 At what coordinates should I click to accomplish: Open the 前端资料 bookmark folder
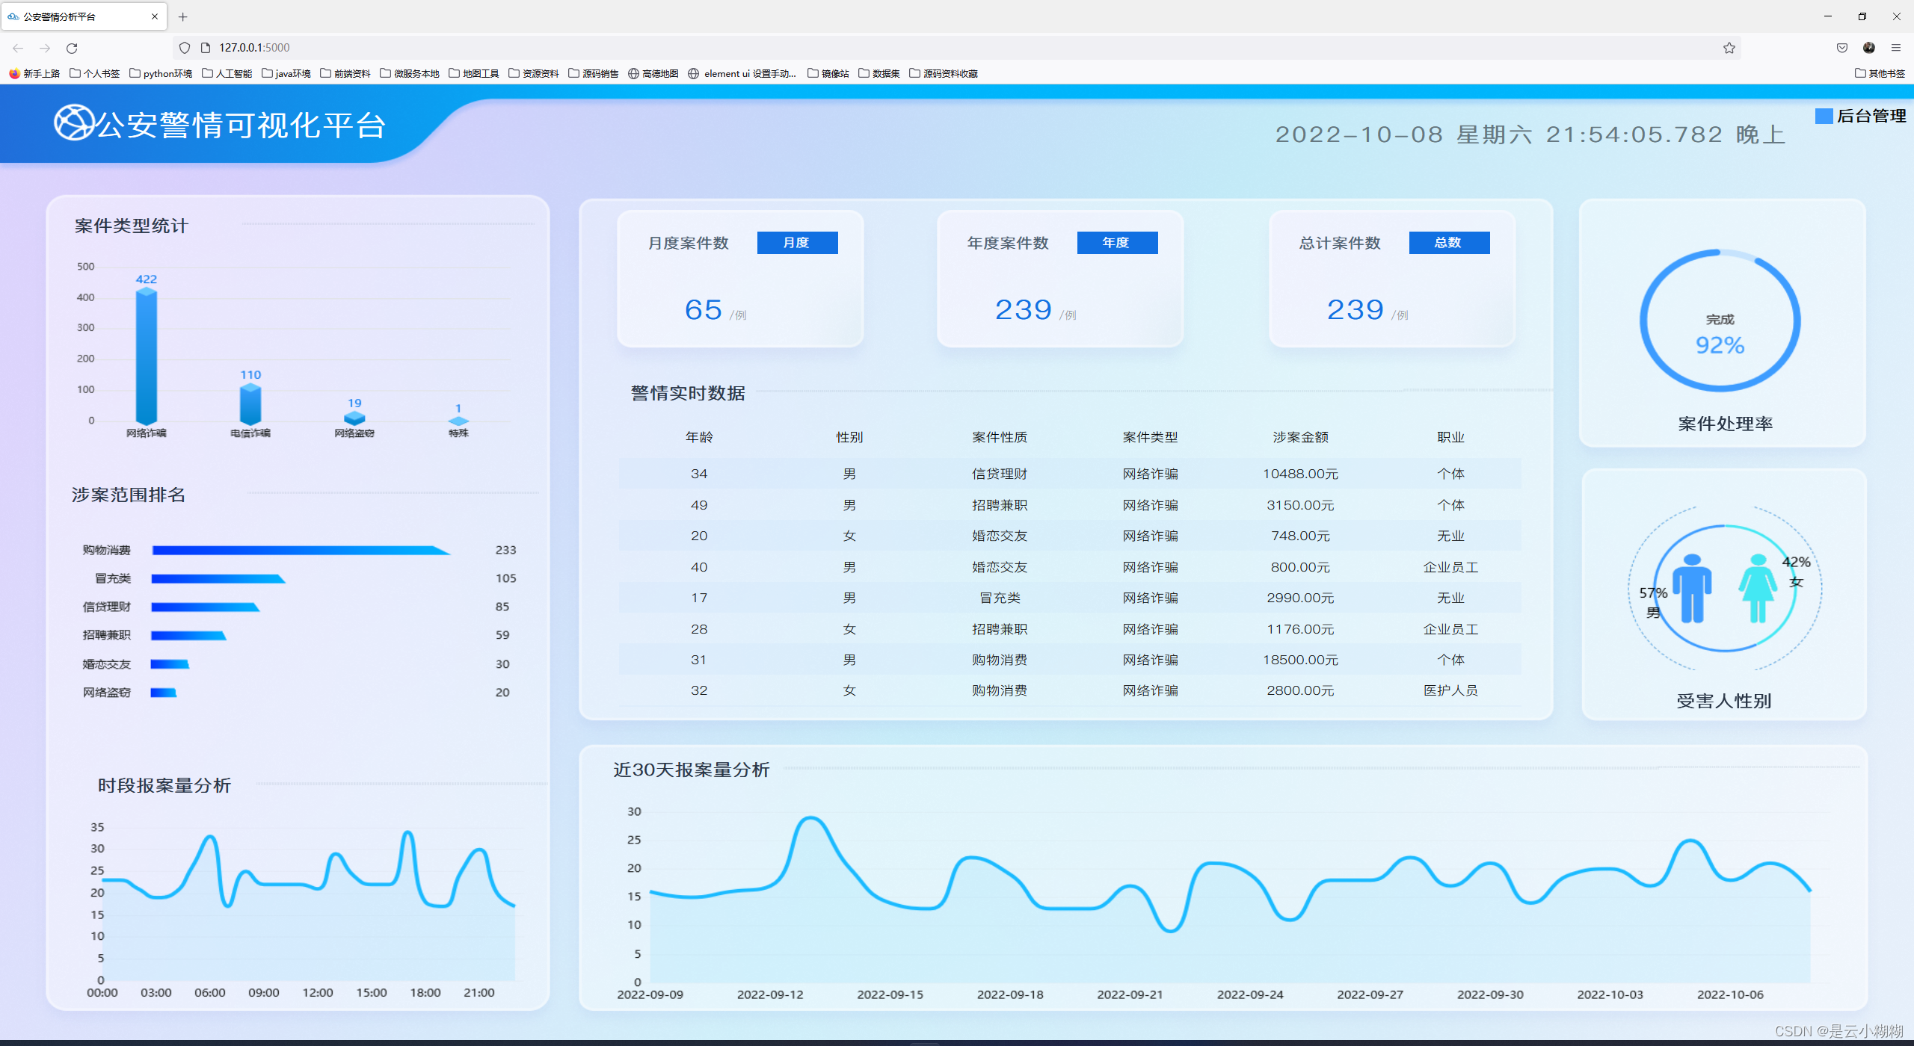345,73
